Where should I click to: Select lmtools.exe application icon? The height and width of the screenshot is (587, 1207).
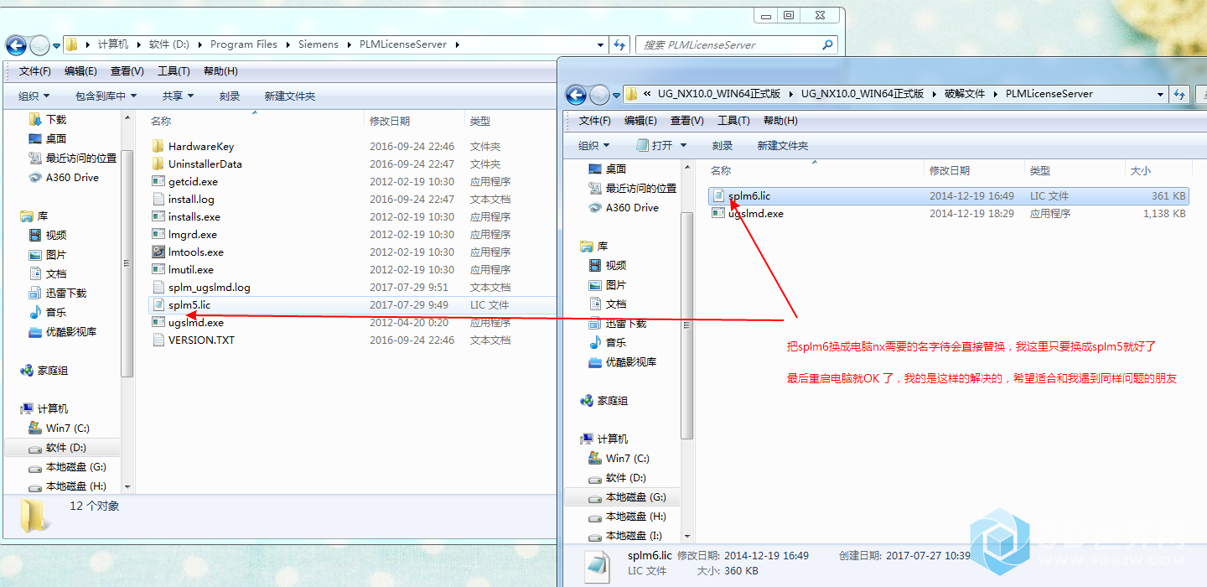tap(158, 252)
